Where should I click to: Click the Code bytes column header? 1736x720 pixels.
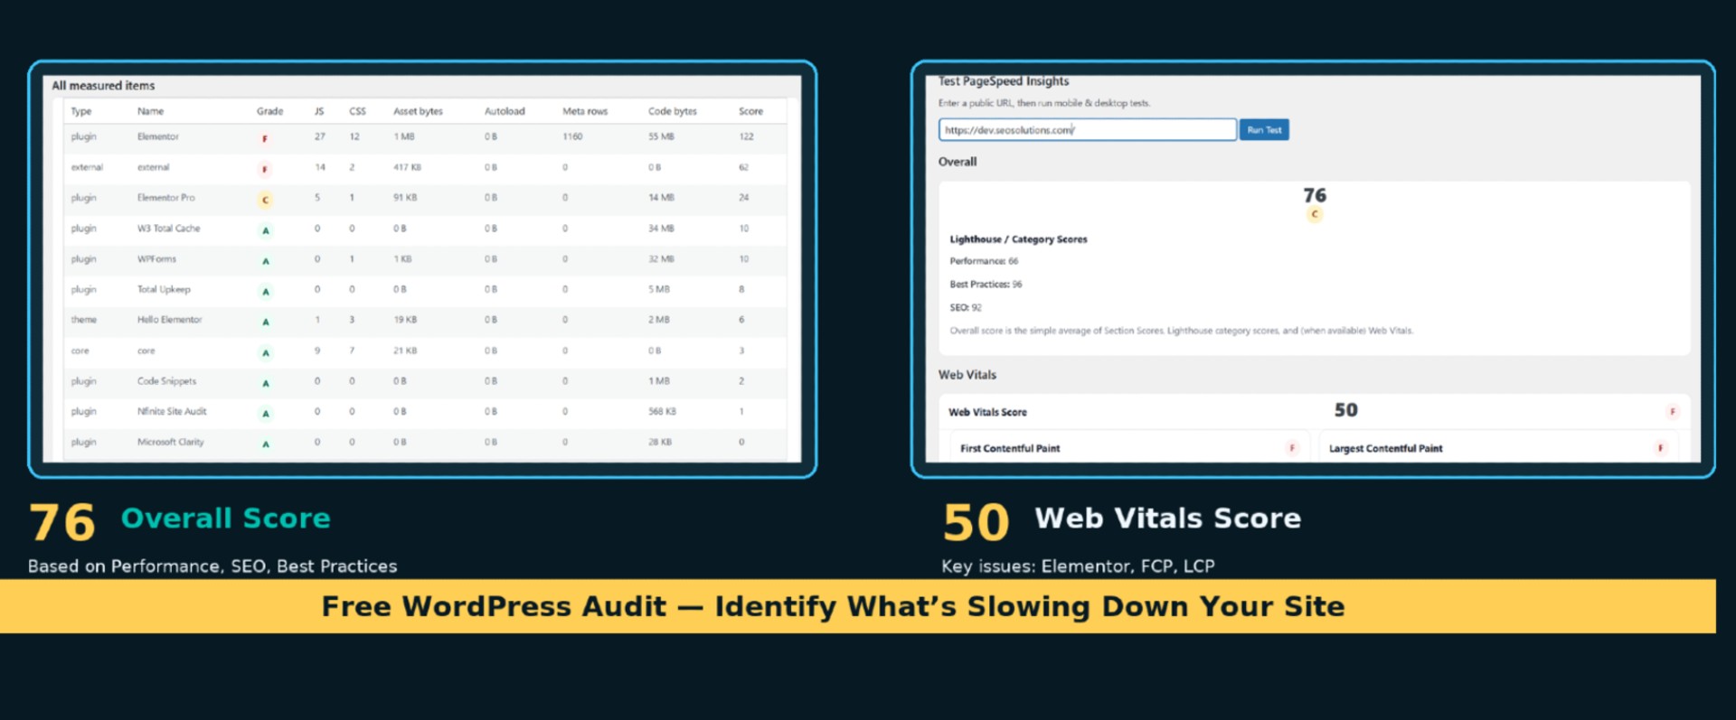tap(672, 111)
